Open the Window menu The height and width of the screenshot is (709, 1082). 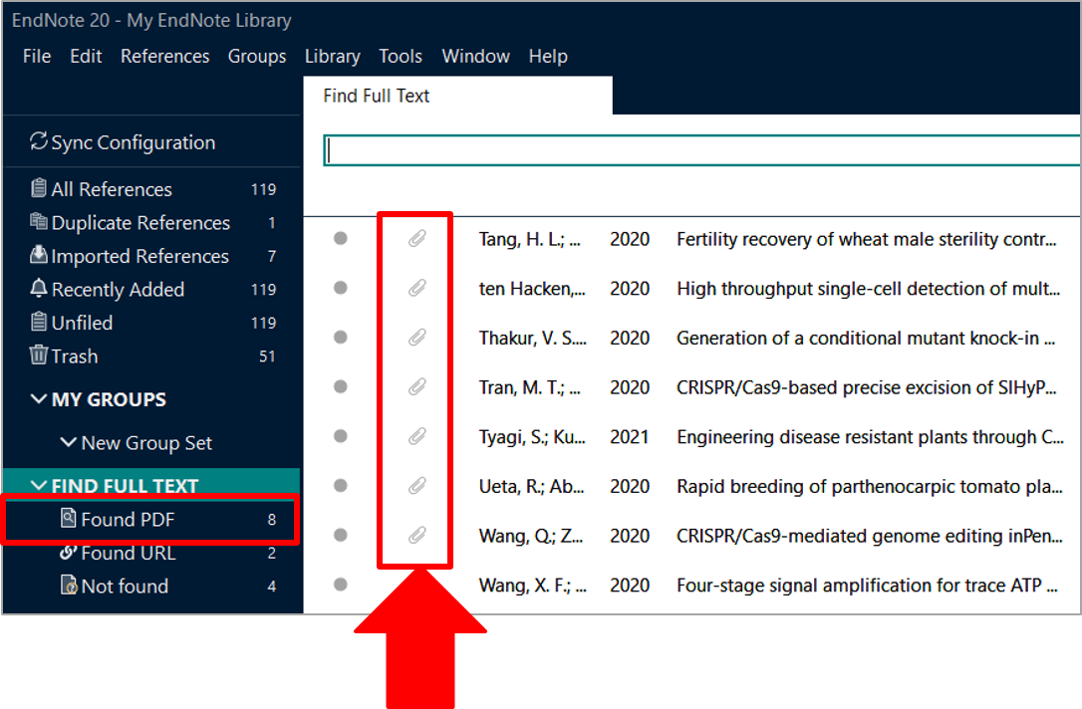pyautogui.click(x=475, y=56)
